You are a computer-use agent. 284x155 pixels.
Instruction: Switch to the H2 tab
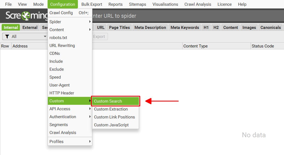[216, 28]
